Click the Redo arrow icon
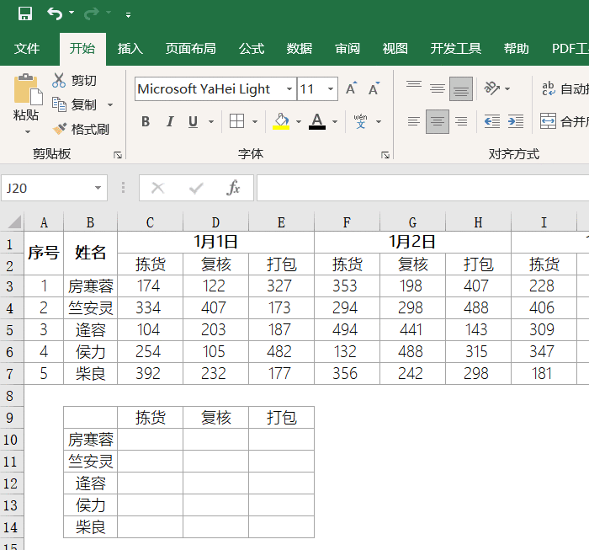The height and width of the screenshot is (550, 589). pyautogui.click(x=91, y=14)
